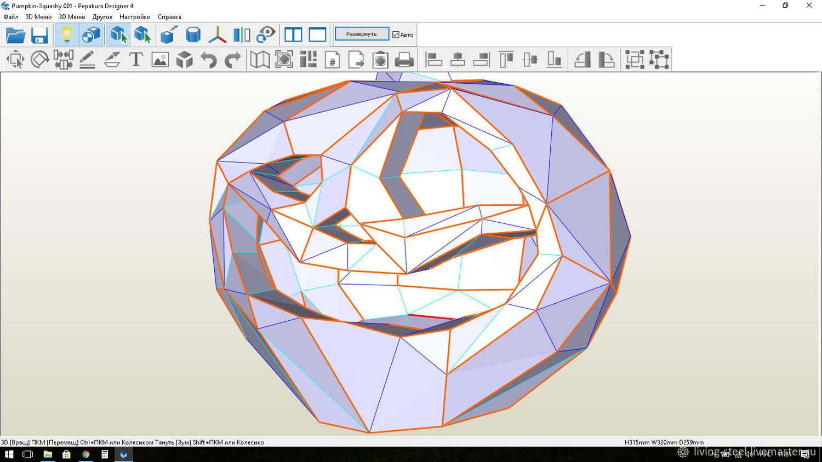822x462 pixels.
Task: Click the cube with pencil edit icon
Action: 169,35
